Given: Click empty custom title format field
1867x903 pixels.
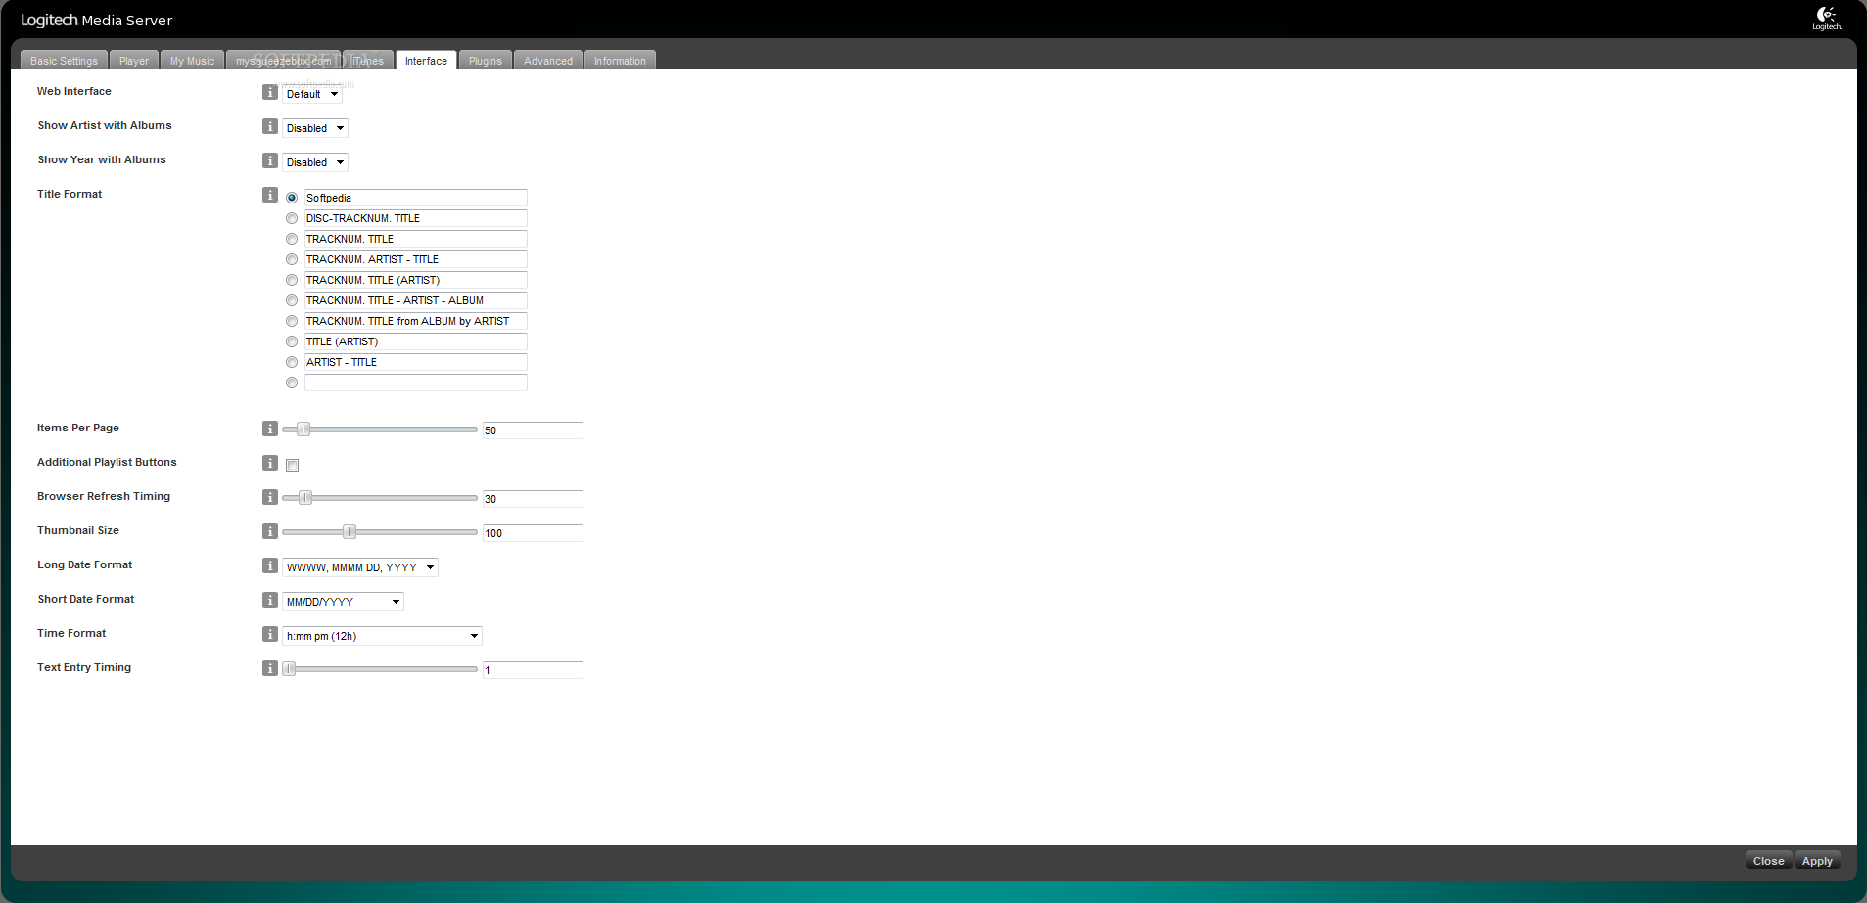Looking at the screenshot, I should pos(416,383).
